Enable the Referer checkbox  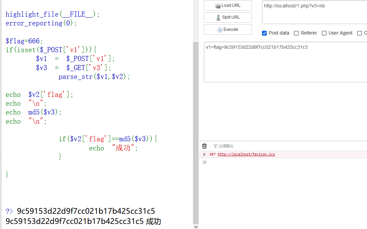click(296, 33)
